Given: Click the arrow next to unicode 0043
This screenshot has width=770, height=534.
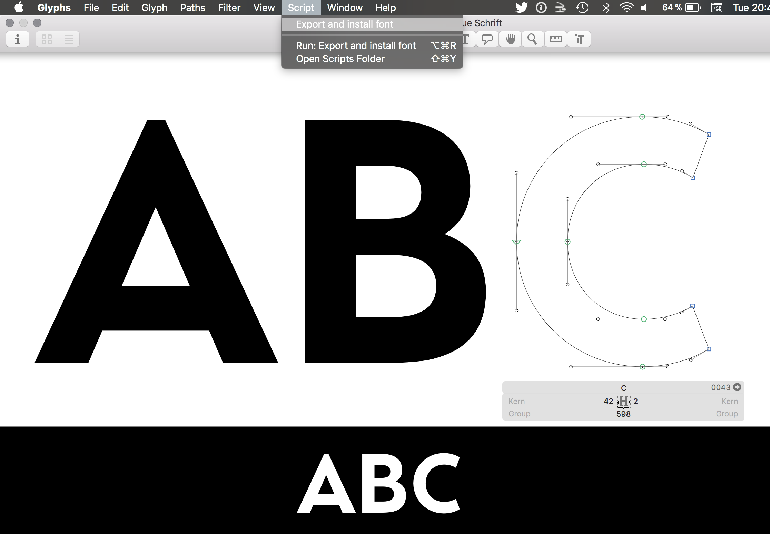Looking at the screenshot, I should click(x=737, y=387).
